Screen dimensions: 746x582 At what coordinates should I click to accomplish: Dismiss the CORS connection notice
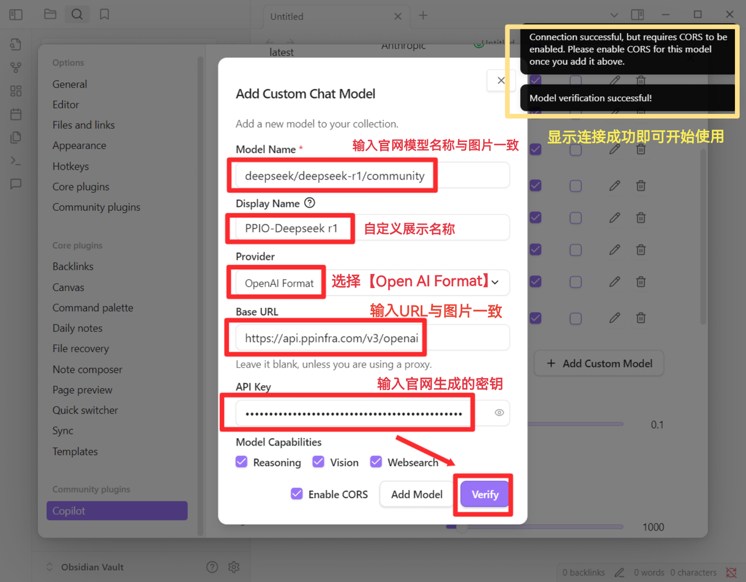coord(627,49)
